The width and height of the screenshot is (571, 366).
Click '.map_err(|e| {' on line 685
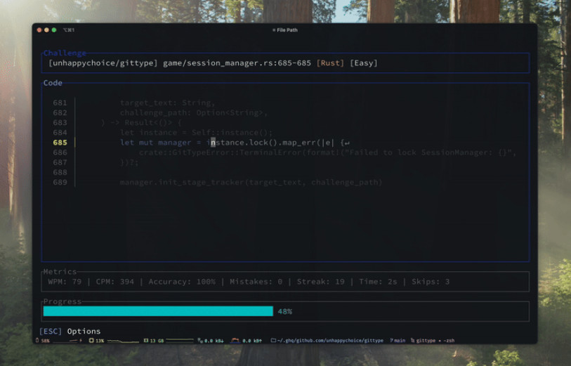311,143
